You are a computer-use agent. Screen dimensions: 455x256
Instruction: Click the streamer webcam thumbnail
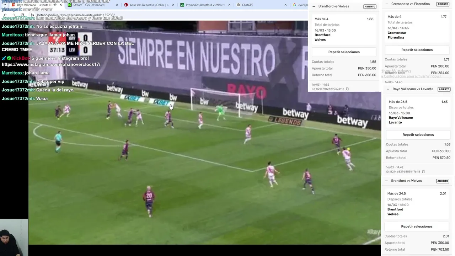[14, 237]
